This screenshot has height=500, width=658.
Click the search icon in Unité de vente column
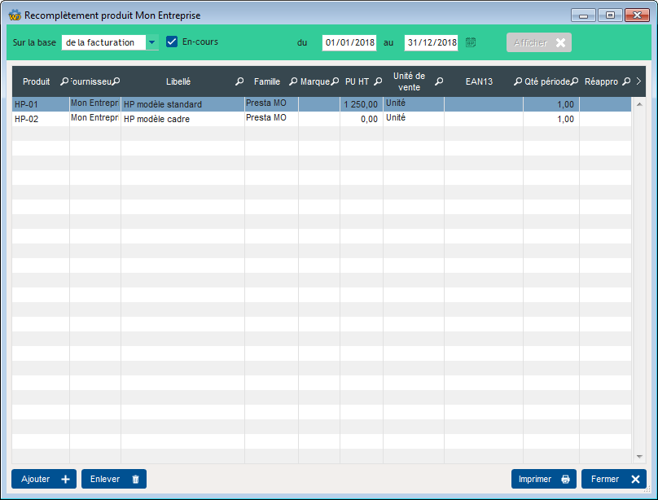pos(439,81)
